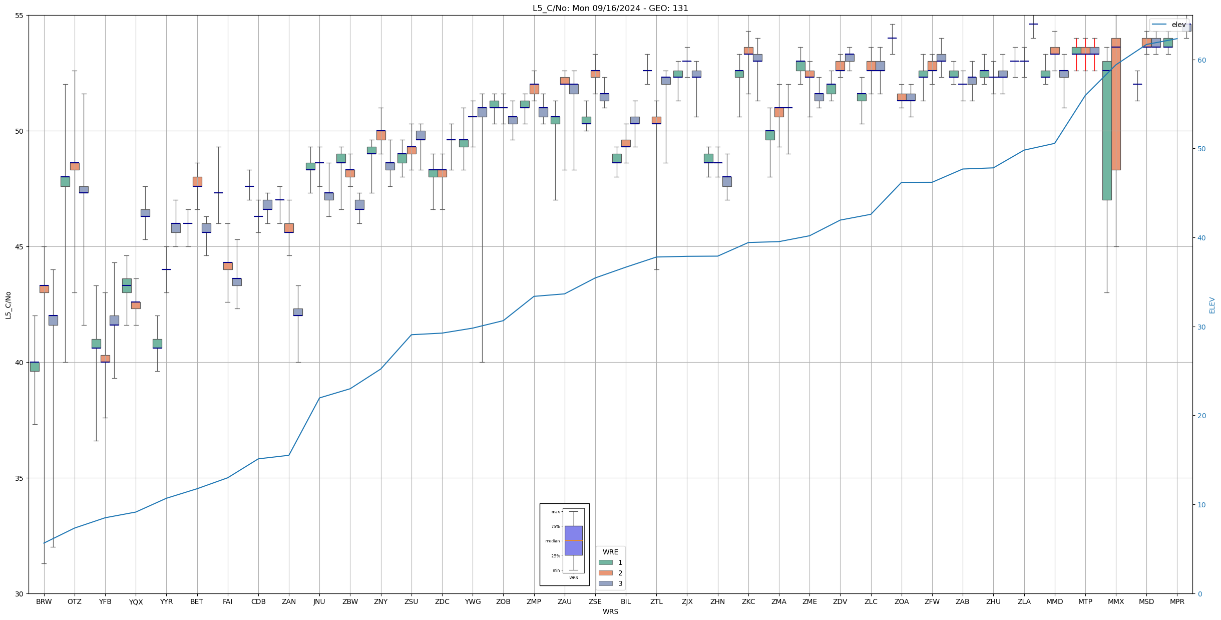Click the ZMA x-axis label
The width and height of the screenshot is (1221, 620).
pos(779,601)
